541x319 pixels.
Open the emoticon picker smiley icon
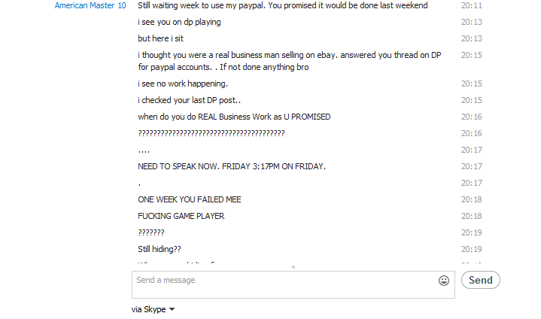coord(444,281)
